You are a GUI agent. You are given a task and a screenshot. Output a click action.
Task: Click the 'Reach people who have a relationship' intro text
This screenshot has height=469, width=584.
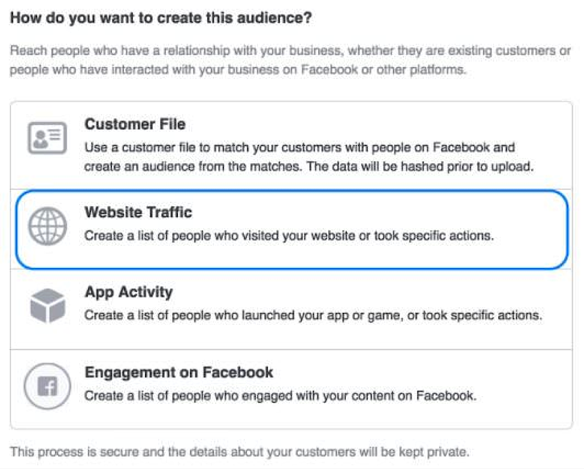pos(290,60)
